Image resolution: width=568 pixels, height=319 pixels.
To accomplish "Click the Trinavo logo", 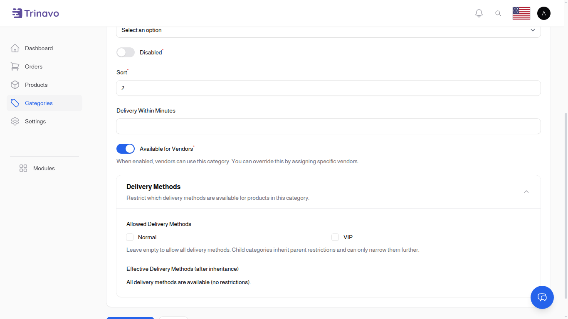I will click(36, 13).
